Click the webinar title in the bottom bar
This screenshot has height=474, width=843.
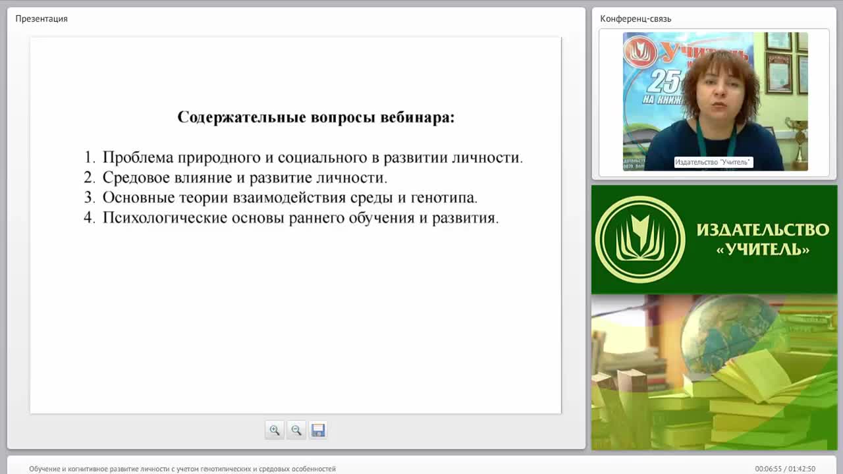pos(182,469)
